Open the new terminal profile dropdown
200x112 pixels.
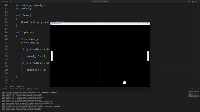point(194,89)
